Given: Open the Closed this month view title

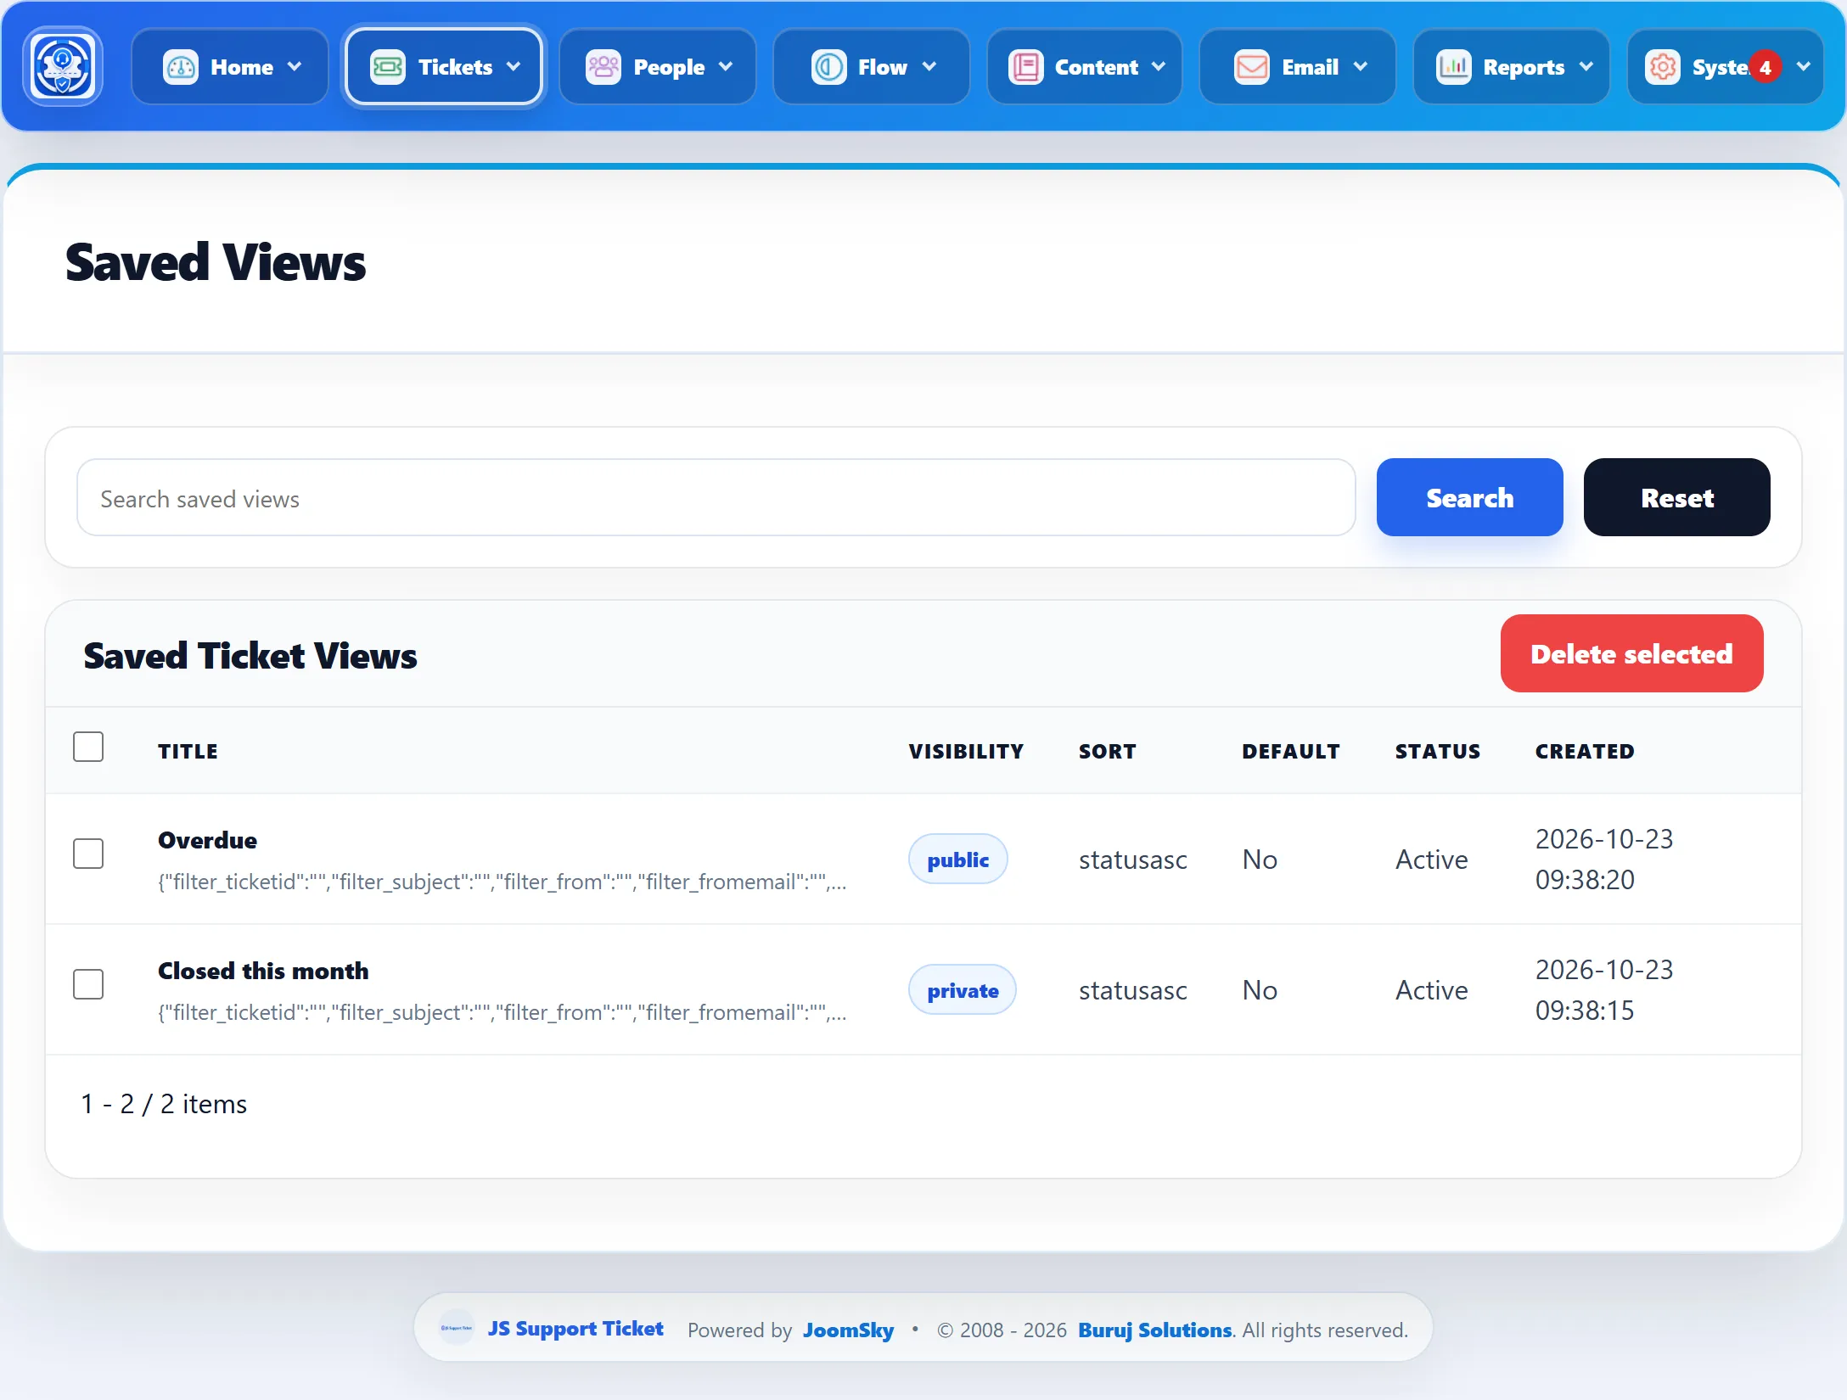Looking at the screenshot, I should click(x=263, y=971).
